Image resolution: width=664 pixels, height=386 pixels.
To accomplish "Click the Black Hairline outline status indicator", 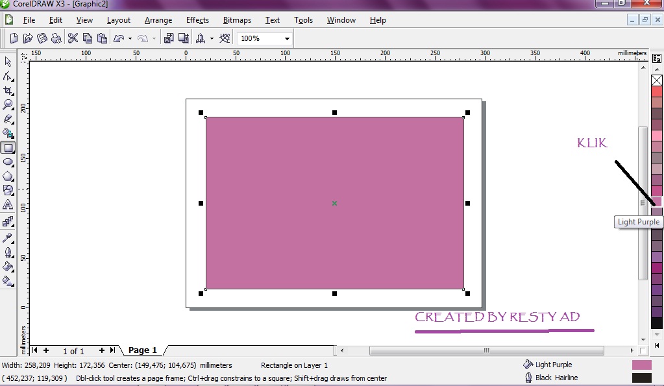I will [x=641, y=378].
